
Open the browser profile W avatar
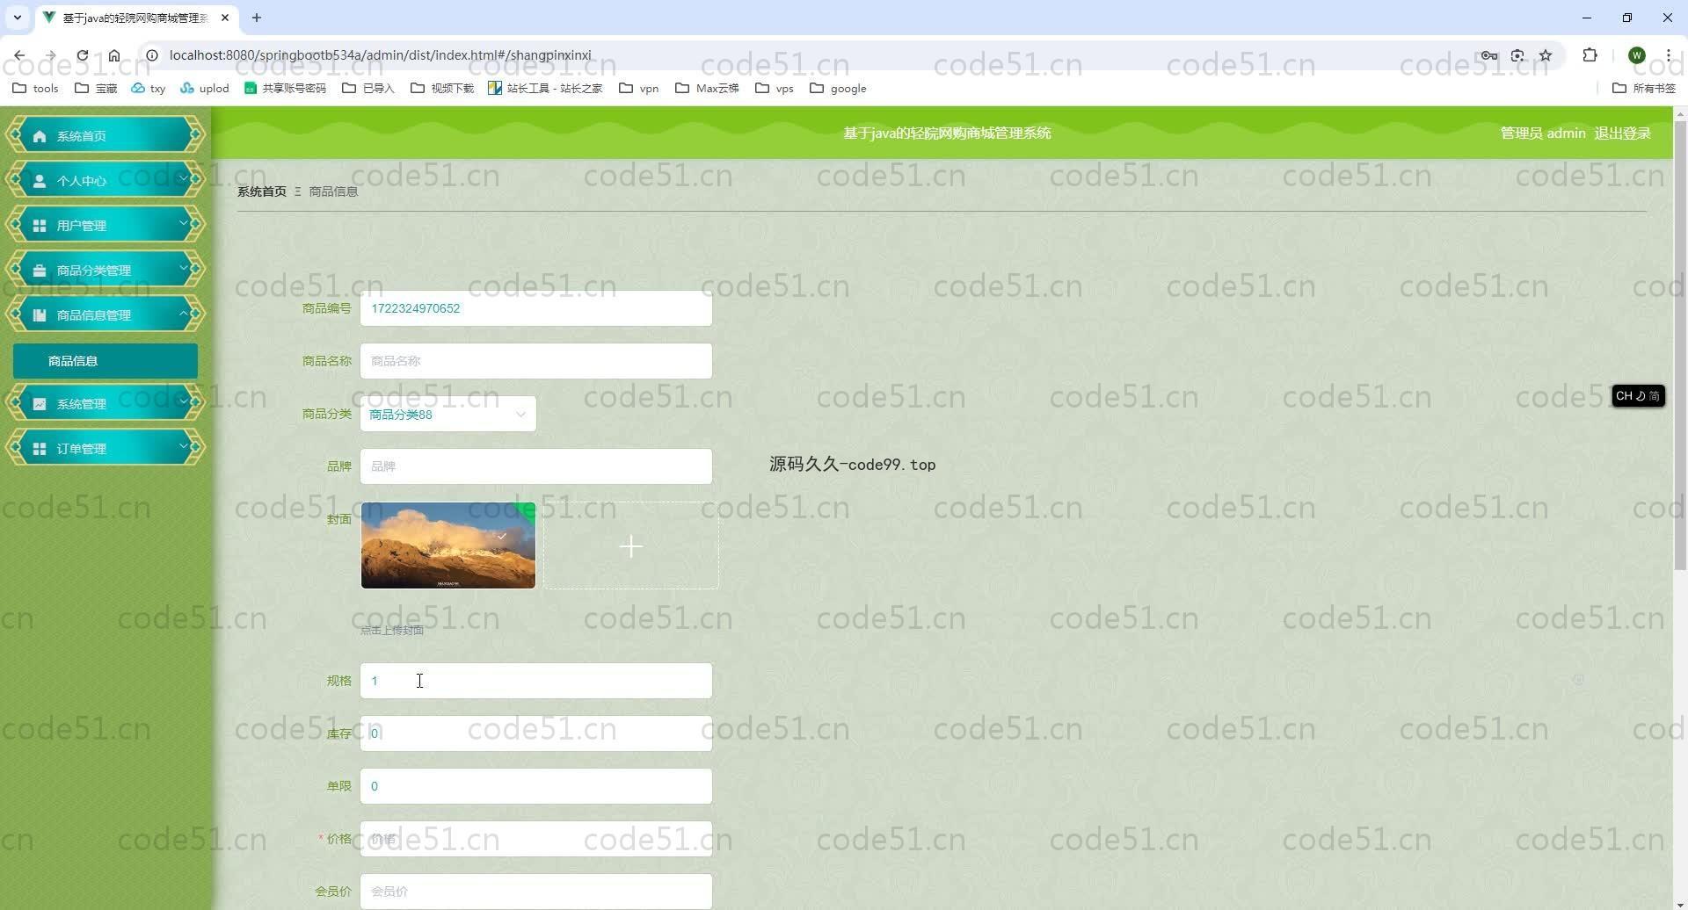pyautogui.click(x=1636, y=54)
